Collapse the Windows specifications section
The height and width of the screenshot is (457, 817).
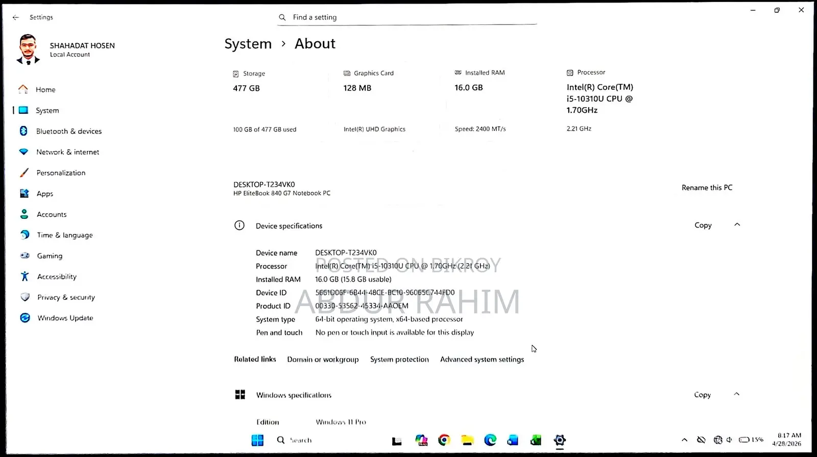pyautogui.click(x=736, y=394)
